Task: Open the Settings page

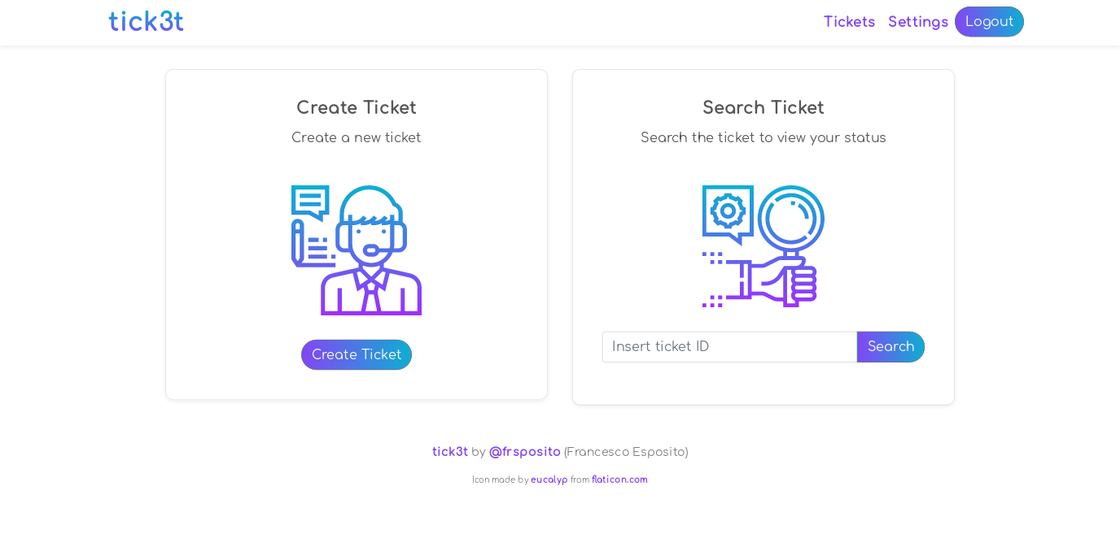Action: point(918,22)
